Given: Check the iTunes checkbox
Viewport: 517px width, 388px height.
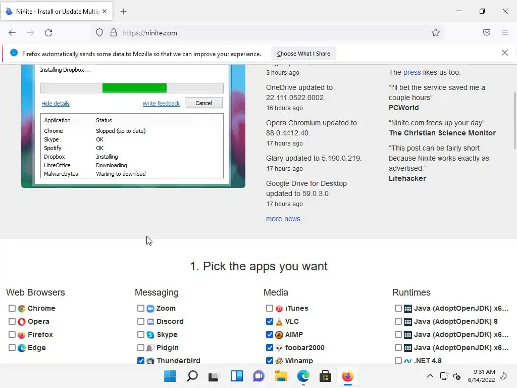Looking at the screenshot, I should pyautogui.click(x=270, y=308).
